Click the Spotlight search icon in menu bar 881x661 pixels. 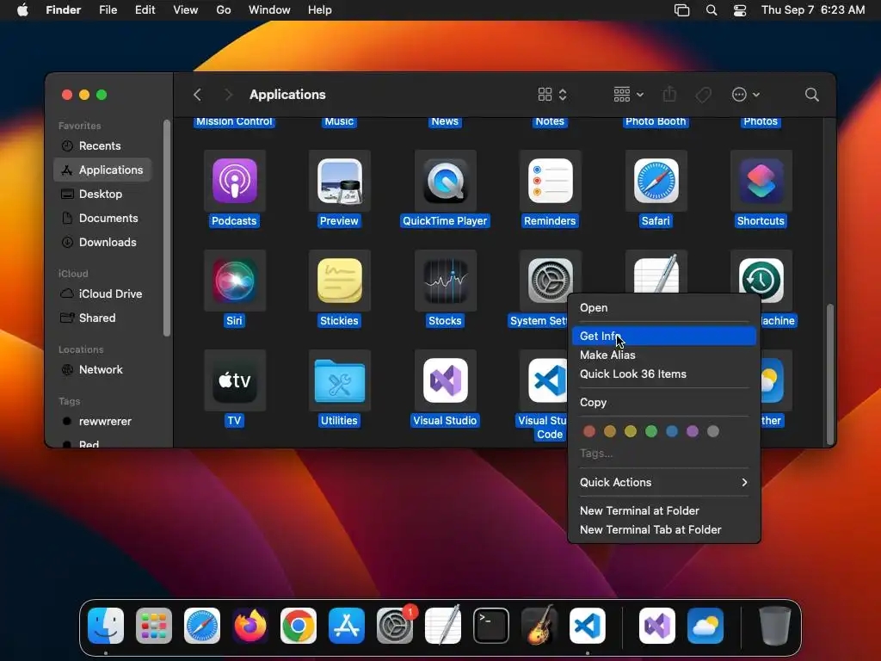(x=712, y=10)
